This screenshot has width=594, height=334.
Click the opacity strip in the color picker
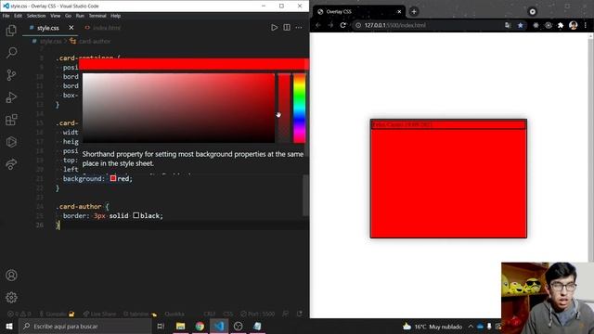pyautogui.click(x=284, y=108)
